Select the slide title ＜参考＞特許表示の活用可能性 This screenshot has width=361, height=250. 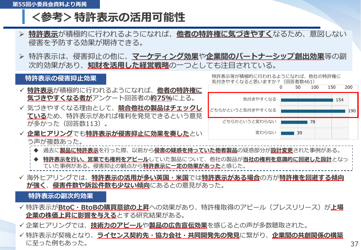pyautogui.click(x=108, y=17)
